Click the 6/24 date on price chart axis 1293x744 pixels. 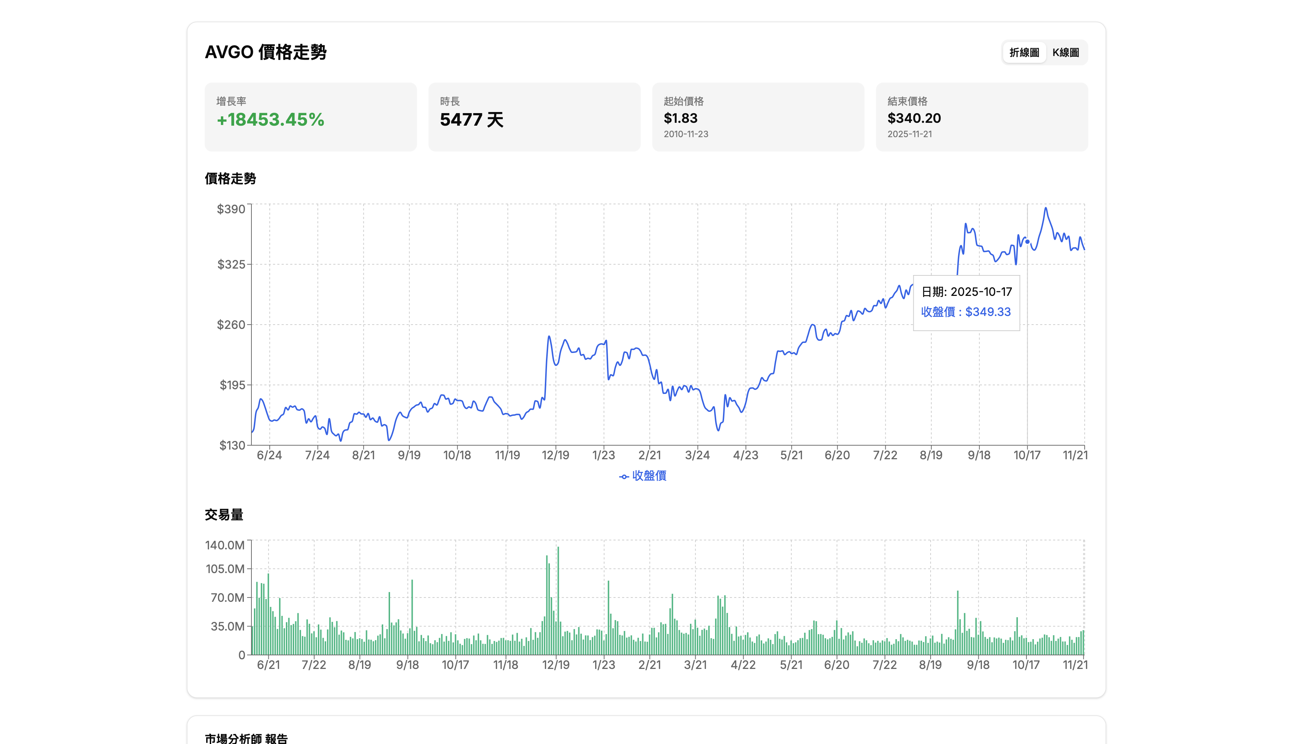pos(269,455)
